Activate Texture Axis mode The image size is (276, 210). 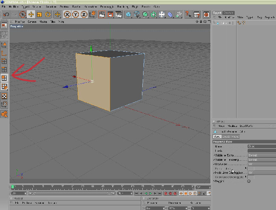click(4, 104)
